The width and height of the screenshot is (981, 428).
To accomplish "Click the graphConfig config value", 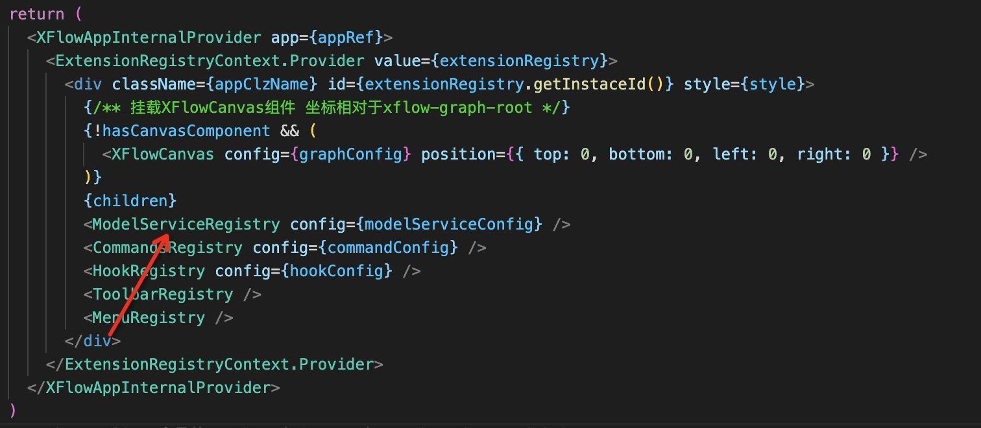I will pyautogui.click(x=351, y=154).
